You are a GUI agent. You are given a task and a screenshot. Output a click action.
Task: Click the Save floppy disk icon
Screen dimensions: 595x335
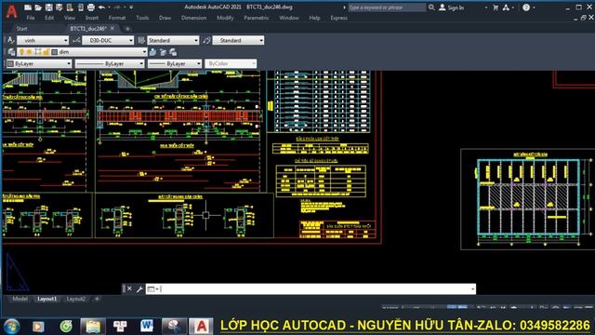click(49, 7)
